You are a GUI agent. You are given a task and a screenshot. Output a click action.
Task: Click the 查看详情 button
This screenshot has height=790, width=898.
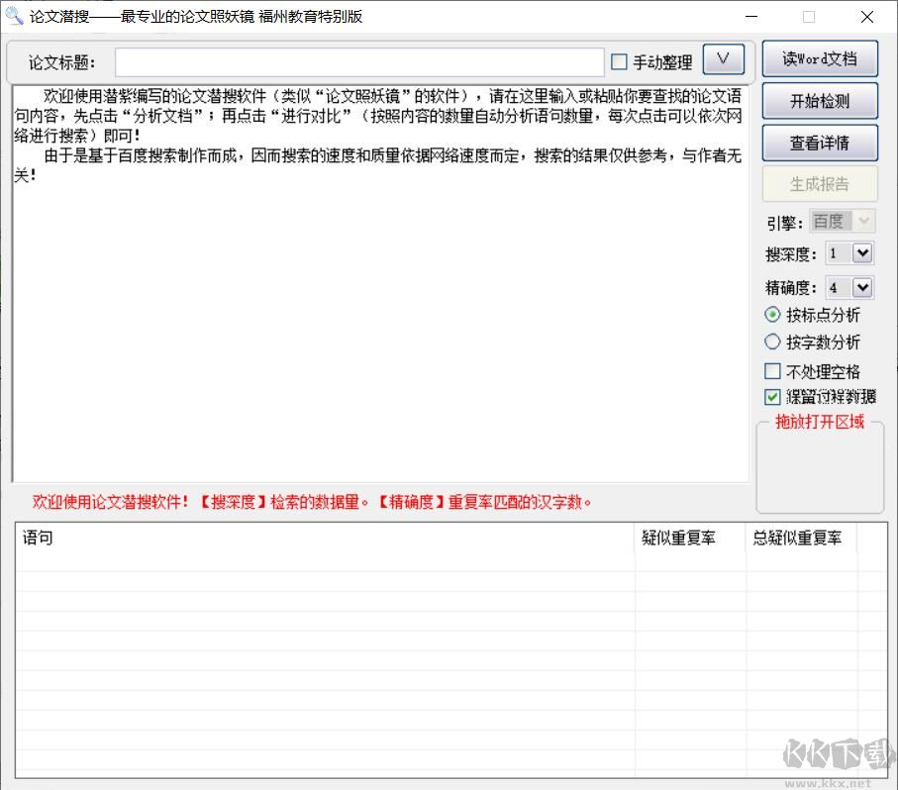(x=819, y=143)
